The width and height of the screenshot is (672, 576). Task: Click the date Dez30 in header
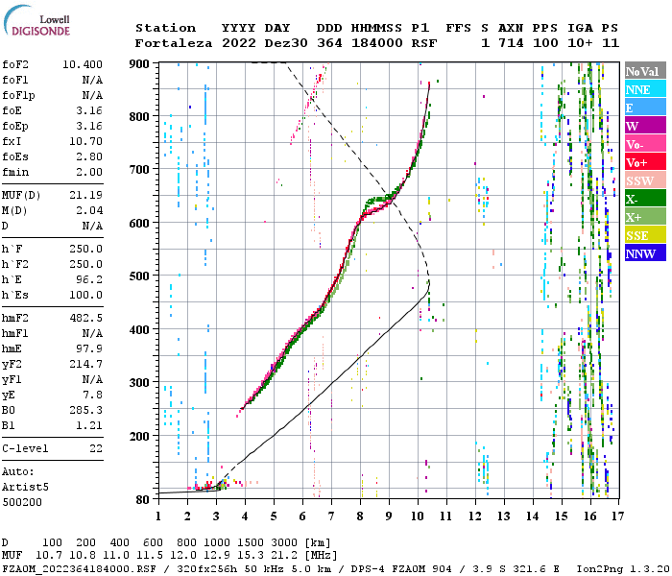[286, 43]
